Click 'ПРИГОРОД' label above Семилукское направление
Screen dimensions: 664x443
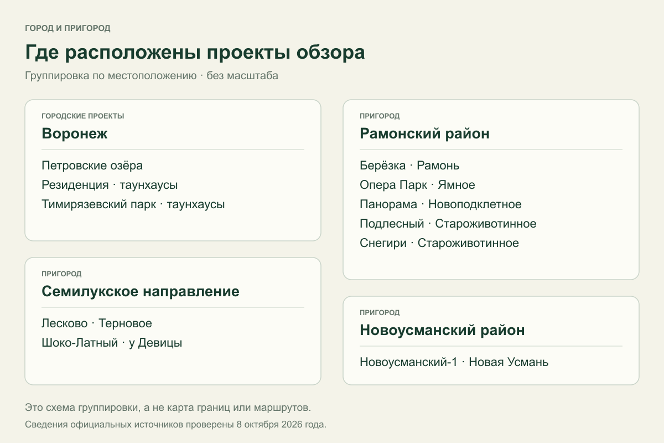tap(61, 274)
